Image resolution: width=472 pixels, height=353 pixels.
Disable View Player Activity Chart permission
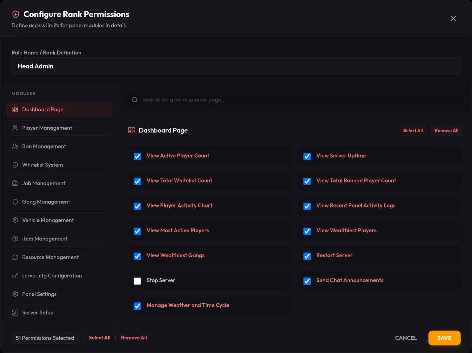(x=138, y=207)
